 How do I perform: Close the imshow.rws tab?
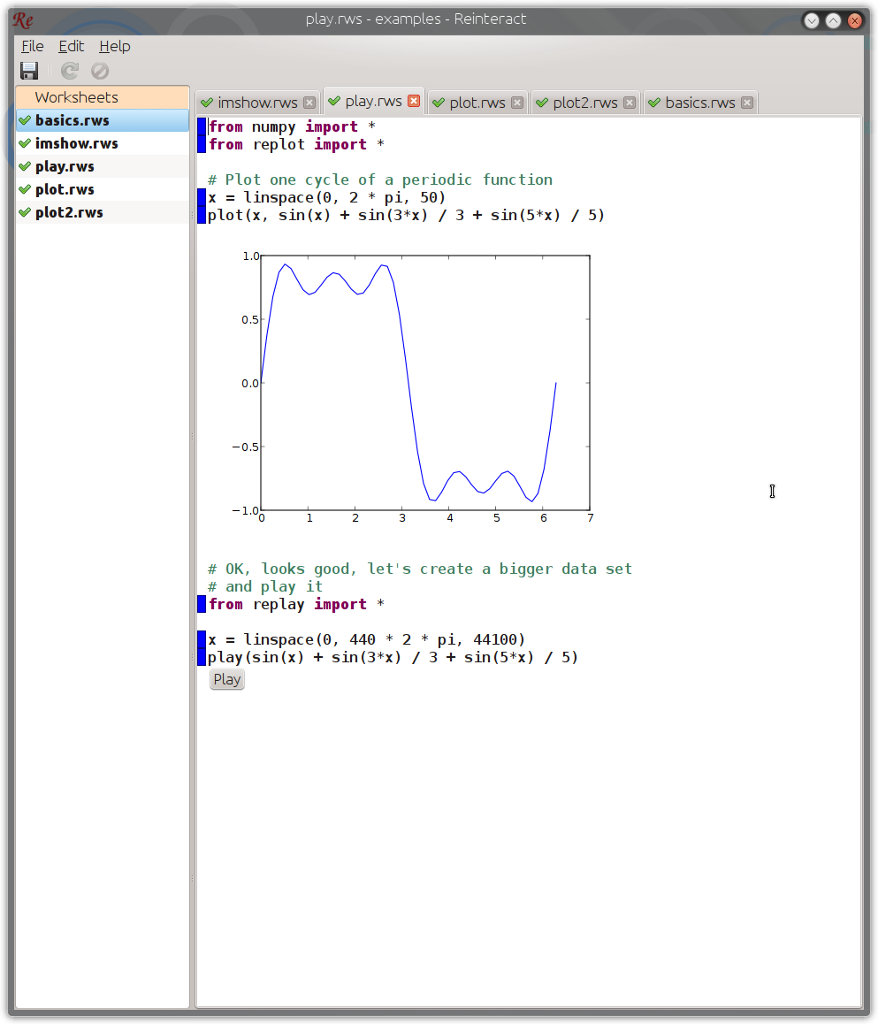[x=309, y=103]
